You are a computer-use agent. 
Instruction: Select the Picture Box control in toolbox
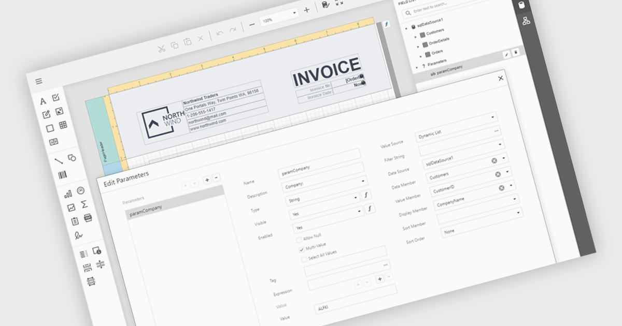59,111
